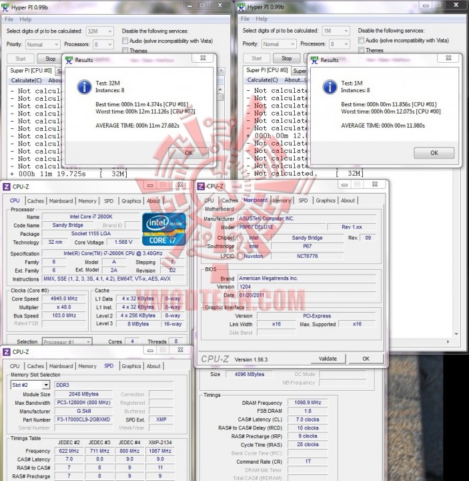Switch to Graphics tab in CPU-Z CPU window

(131, 201)
